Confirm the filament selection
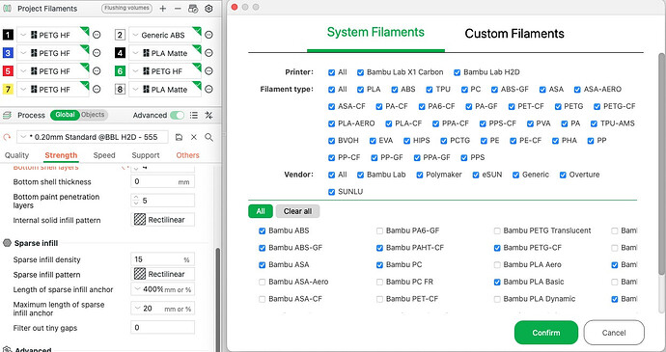 click(545, 333)
